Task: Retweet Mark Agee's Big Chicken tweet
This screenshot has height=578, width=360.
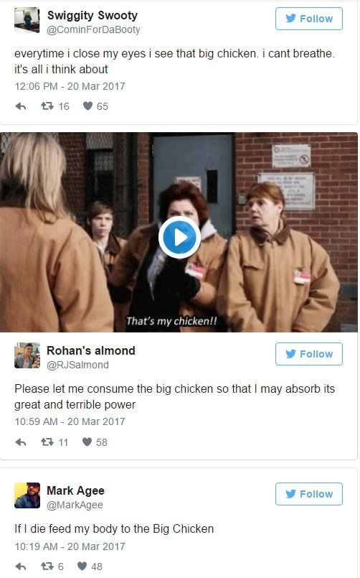Action: pyautogui.click(x=47, y=566)
